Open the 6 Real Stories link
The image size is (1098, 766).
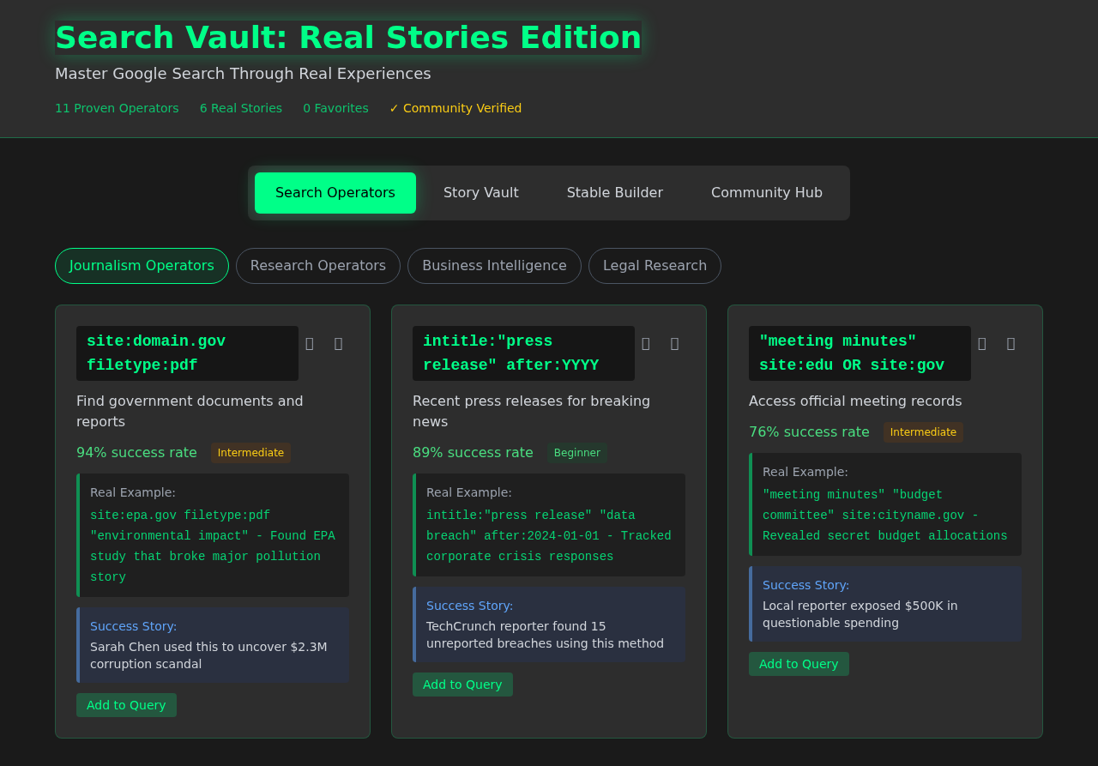coord(240,108)
